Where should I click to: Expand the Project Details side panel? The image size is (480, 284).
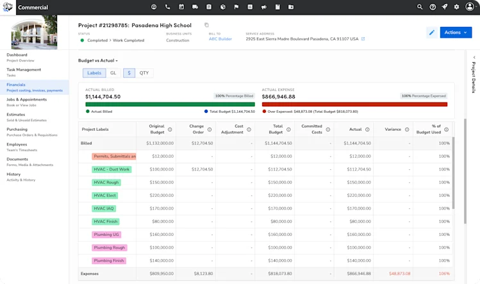pyautogui.click(x=474, y=75)
